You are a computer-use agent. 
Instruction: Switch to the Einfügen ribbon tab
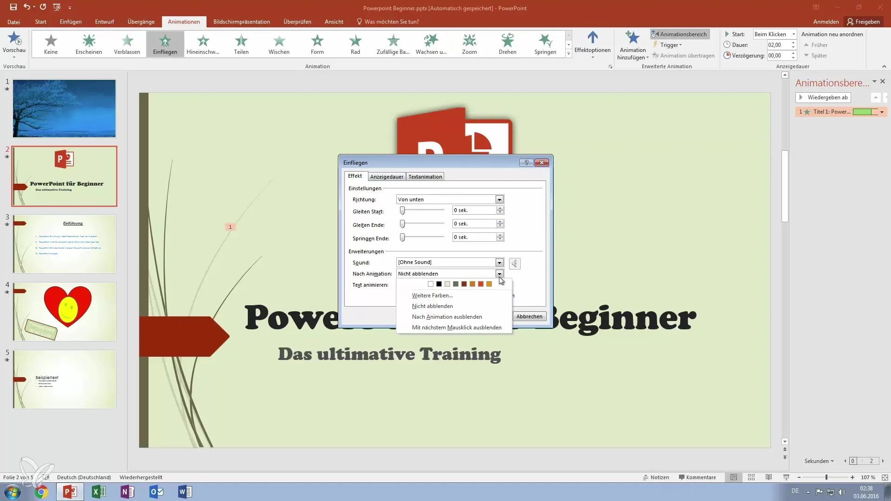point(71,21)
